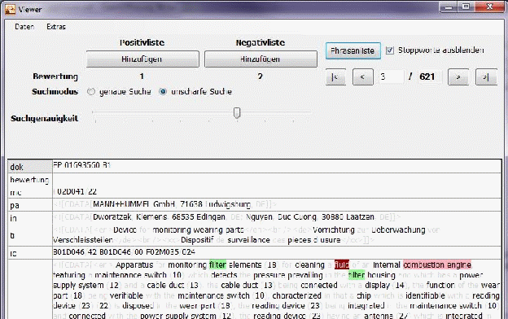The height and width of the screenshot is (319, 508).
Task: Click Hinzufügen under Negativliste
Action: tap(261, 59)
